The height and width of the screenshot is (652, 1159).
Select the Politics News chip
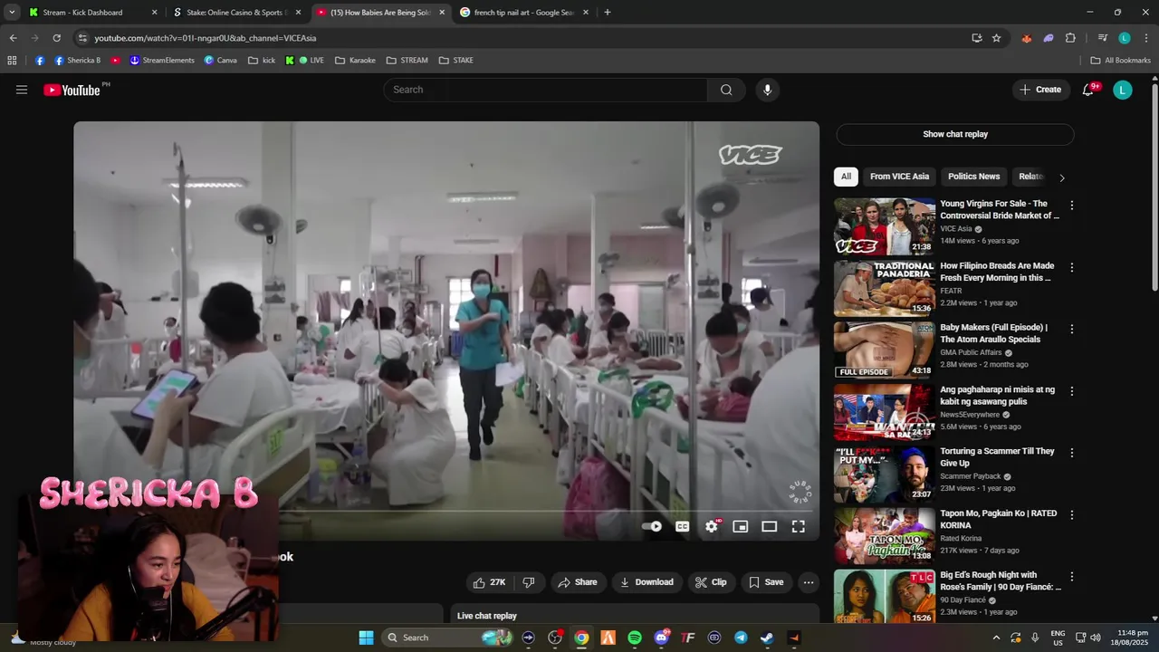(x=973, y=177)
